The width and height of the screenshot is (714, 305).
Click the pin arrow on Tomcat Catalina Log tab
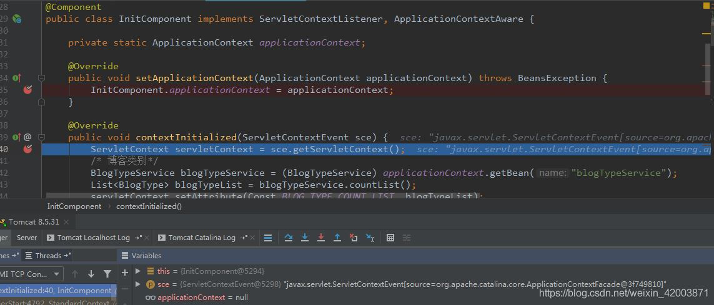[244, 237]
